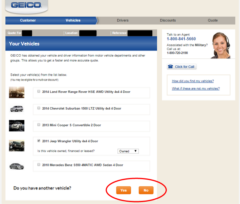Answer No to another vehicle
The width and height of the screenshot is (240, 204).
click(x=146, y=190)
